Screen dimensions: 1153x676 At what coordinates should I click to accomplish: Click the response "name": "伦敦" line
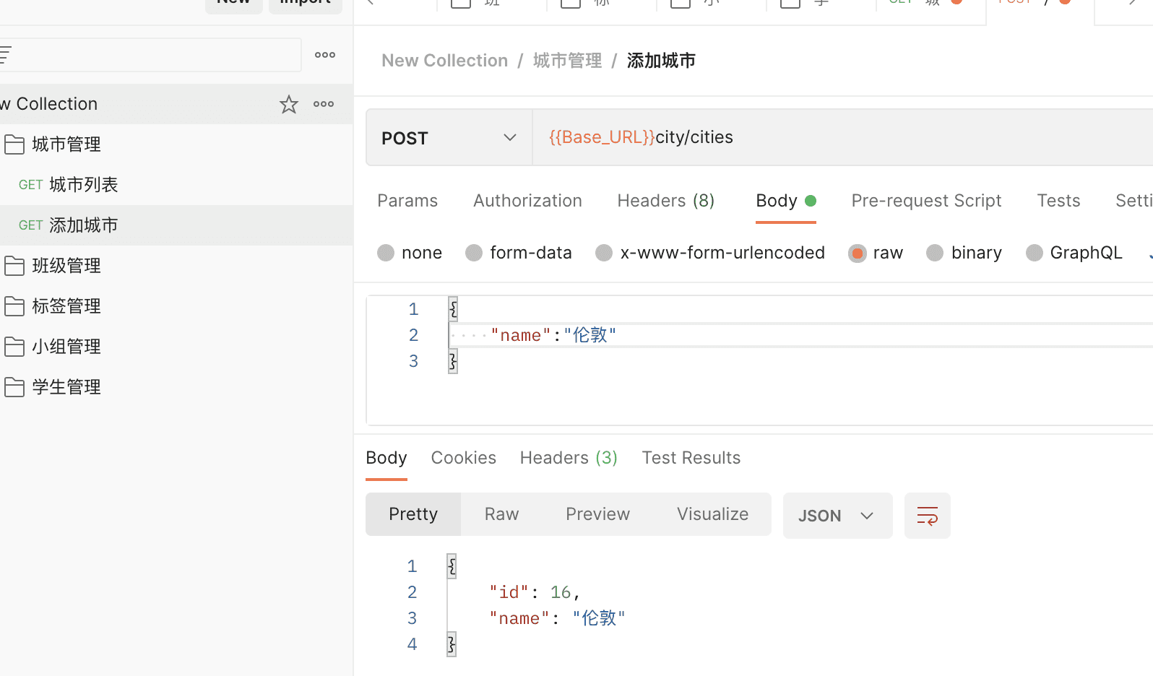[557, 618]
